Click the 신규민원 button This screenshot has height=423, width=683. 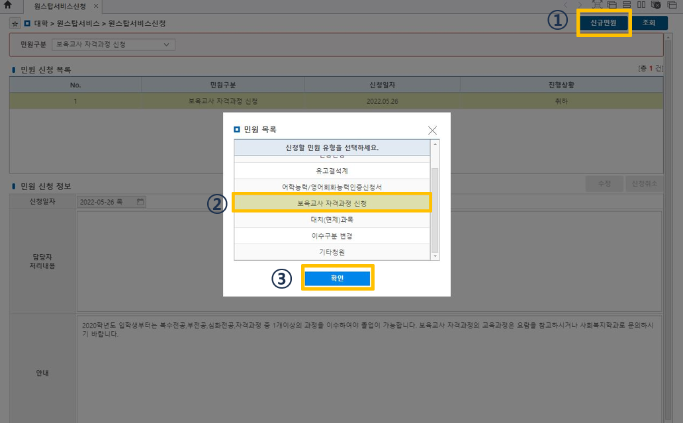pos(603,23)
